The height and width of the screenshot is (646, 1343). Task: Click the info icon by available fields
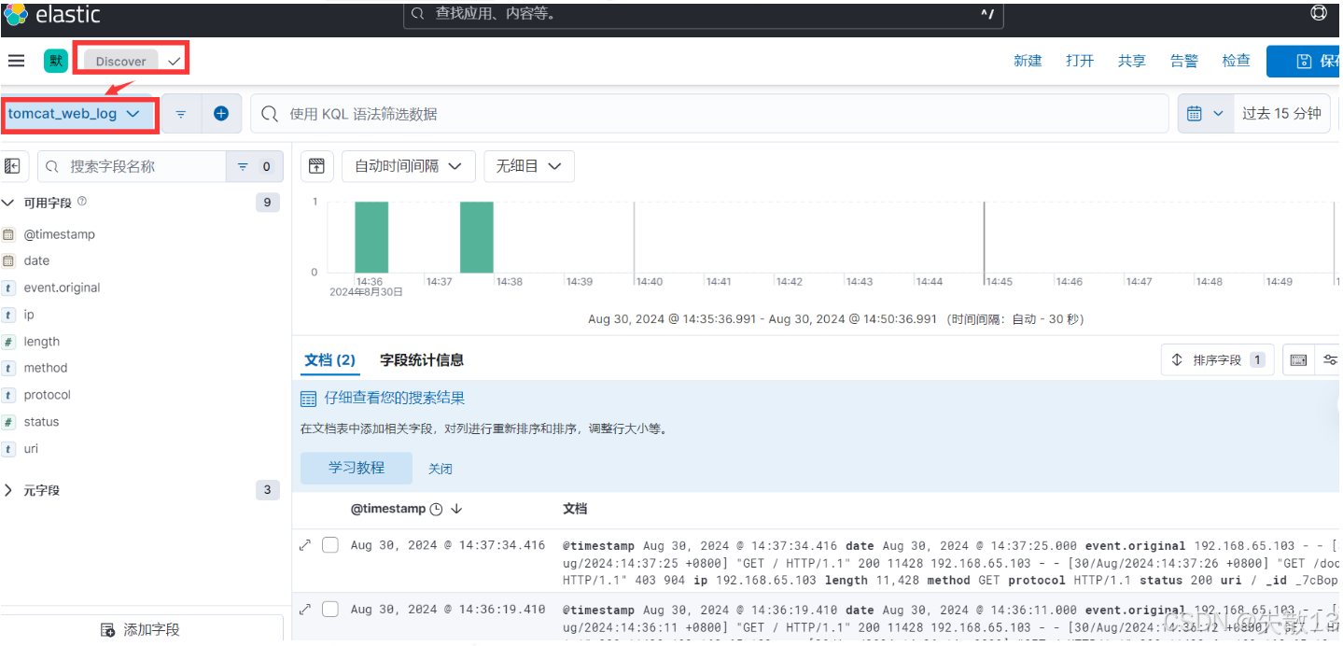[82, 202]
